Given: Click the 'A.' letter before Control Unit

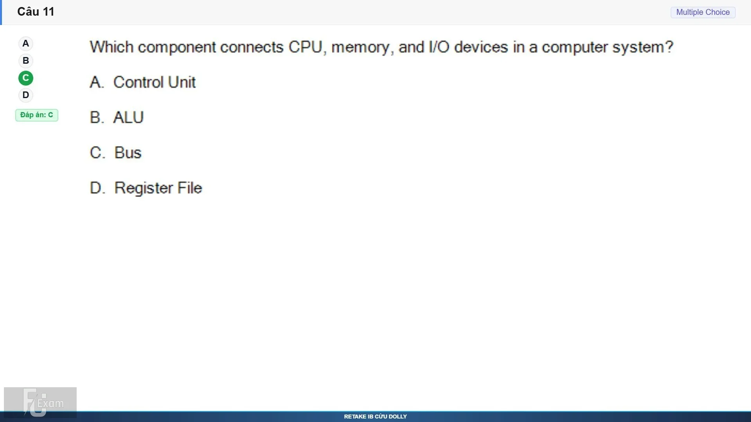Looking at the screenshot, I should coord(97,82).
